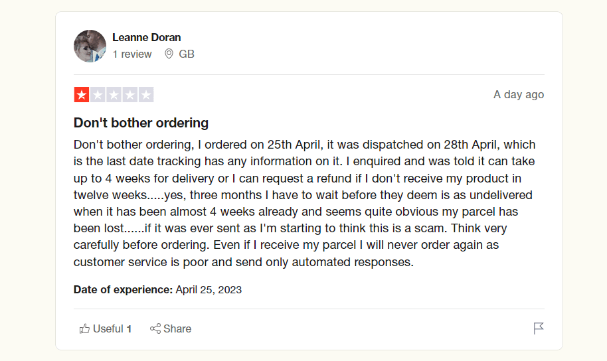This screenshot has width=607, height=361.
Task: Click the thumbs-up icon
Action: 84,328
